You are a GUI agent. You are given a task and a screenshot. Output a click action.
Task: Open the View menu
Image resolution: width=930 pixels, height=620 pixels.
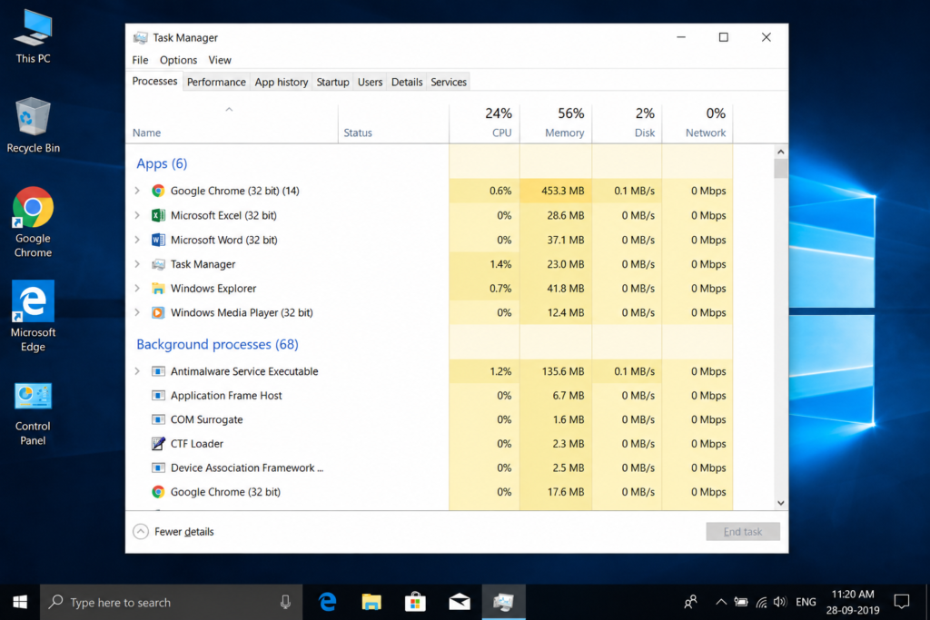click(x=220, y=60)
